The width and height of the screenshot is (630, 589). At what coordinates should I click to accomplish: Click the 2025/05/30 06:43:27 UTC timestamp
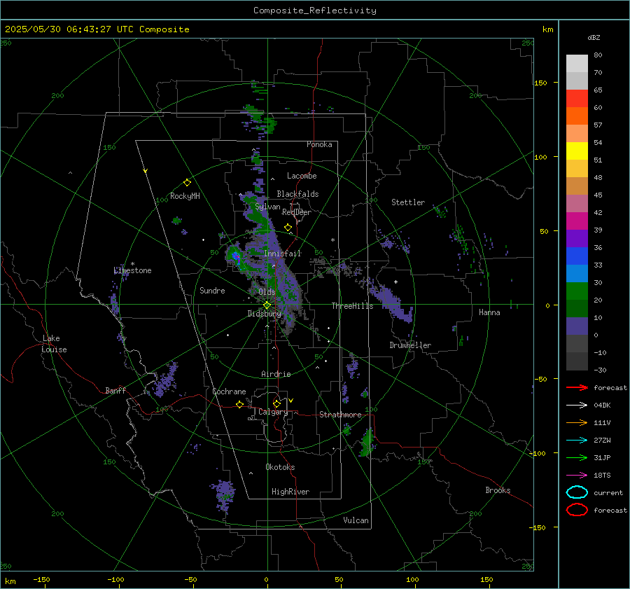click(97, 29)
